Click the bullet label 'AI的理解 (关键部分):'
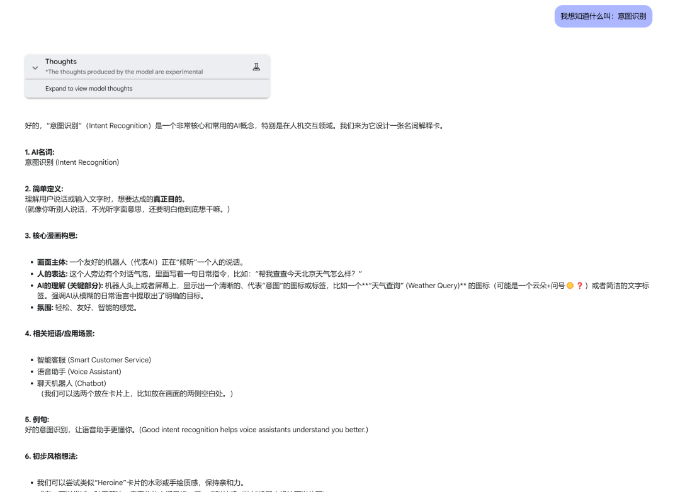This screenshot has height=492, width=680. (70, 286)
